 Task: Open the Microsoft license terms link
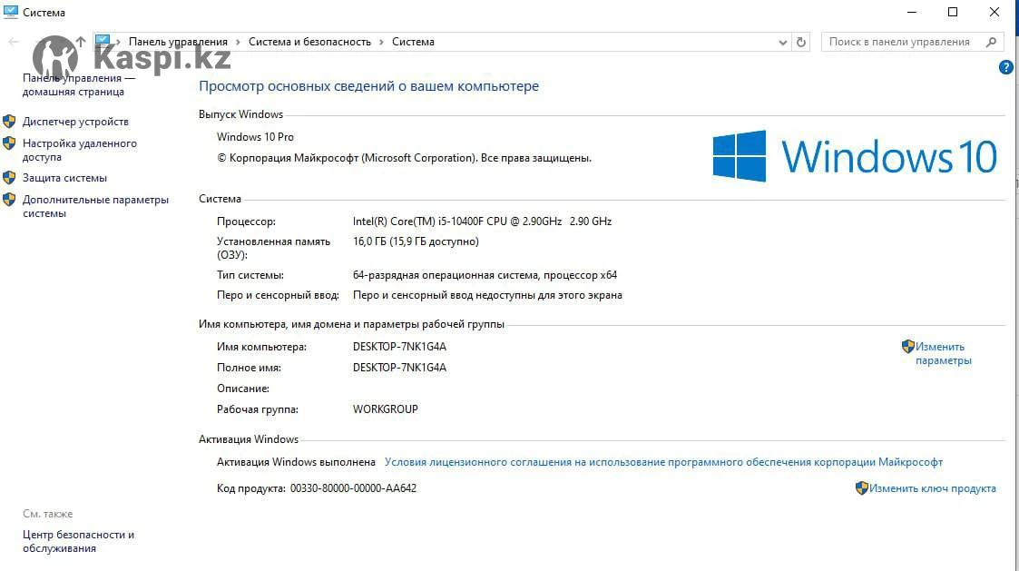pyautogui.click(x=663, y=462)
